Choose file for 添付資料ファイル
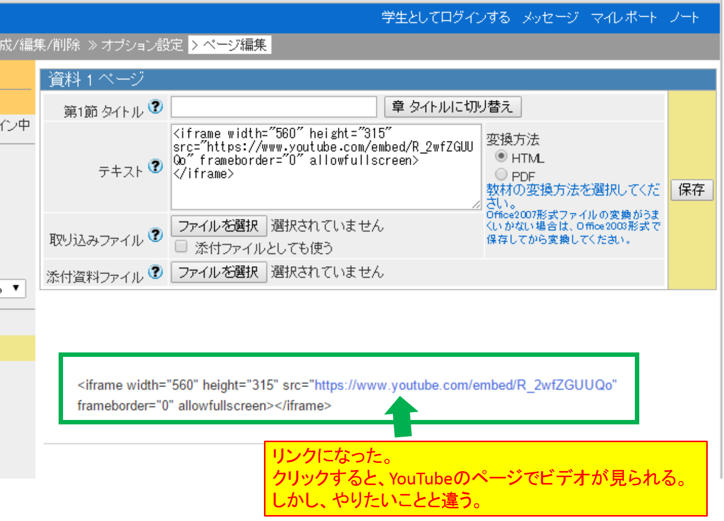The image size is (724, 521). tap(219, 272)
